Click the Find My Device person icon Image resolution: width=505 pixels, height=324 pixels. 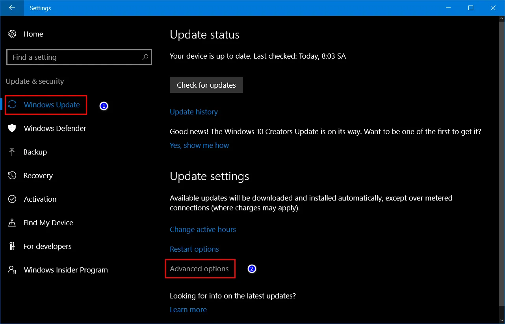12,223
